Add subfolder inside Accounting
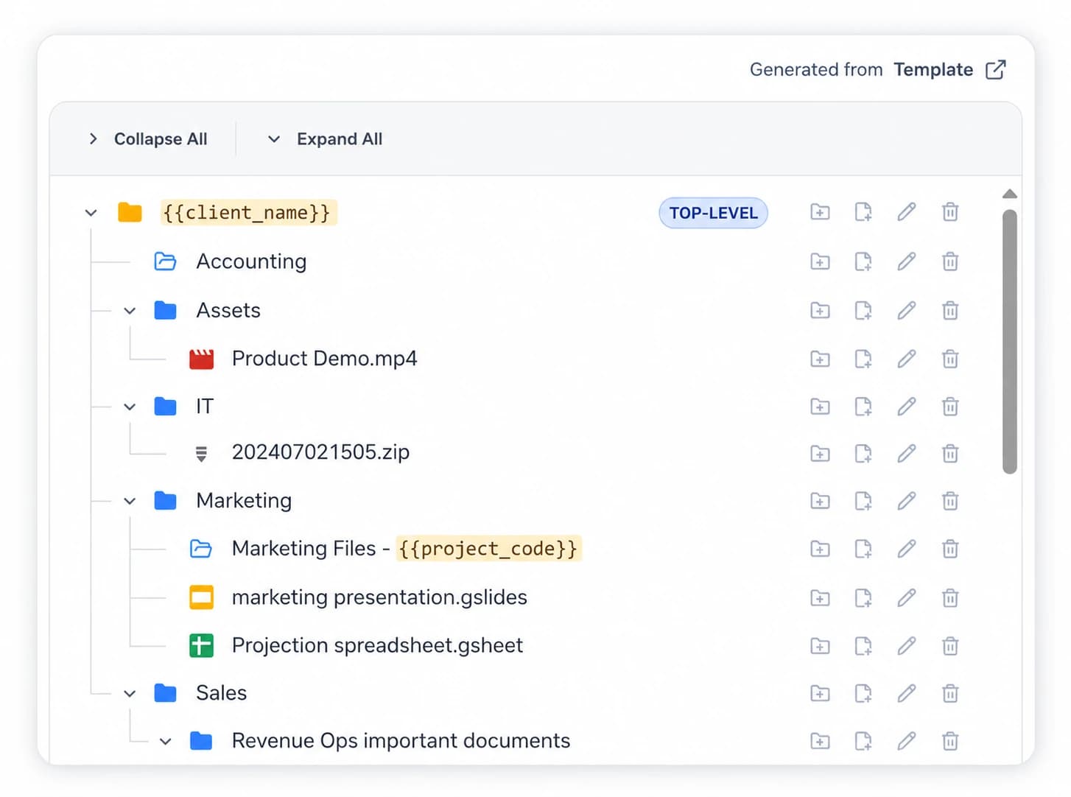This screenshot has width=1071, height=797. [x=820, y=261]
